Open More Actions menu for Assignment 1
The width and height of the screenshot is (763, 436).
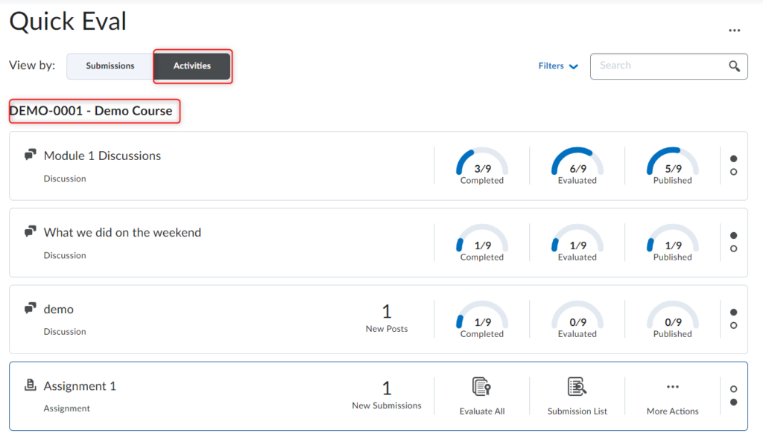673,387
